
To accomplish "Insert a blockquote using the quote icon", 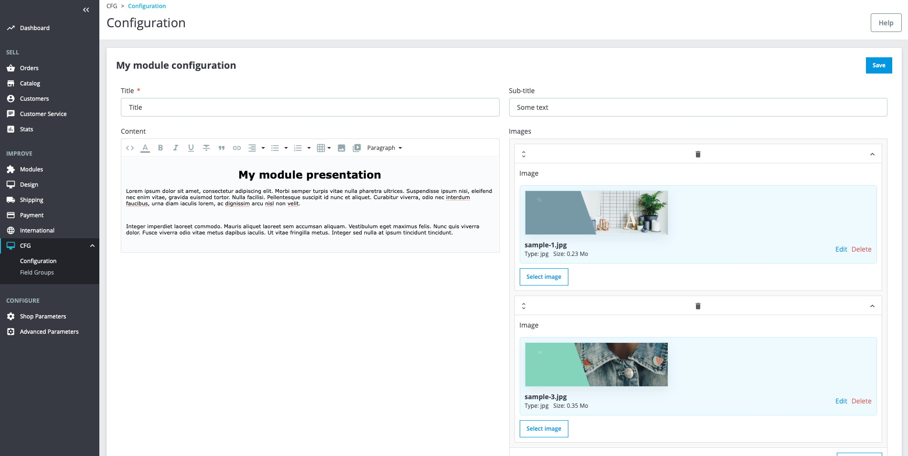I will [x=222, y=148].
